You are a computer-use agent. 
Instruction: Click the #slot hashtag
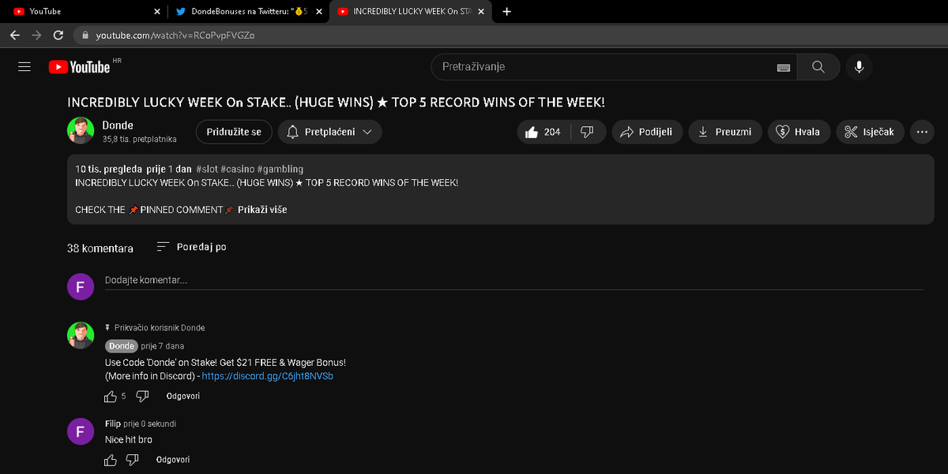(x=206, y=169)
